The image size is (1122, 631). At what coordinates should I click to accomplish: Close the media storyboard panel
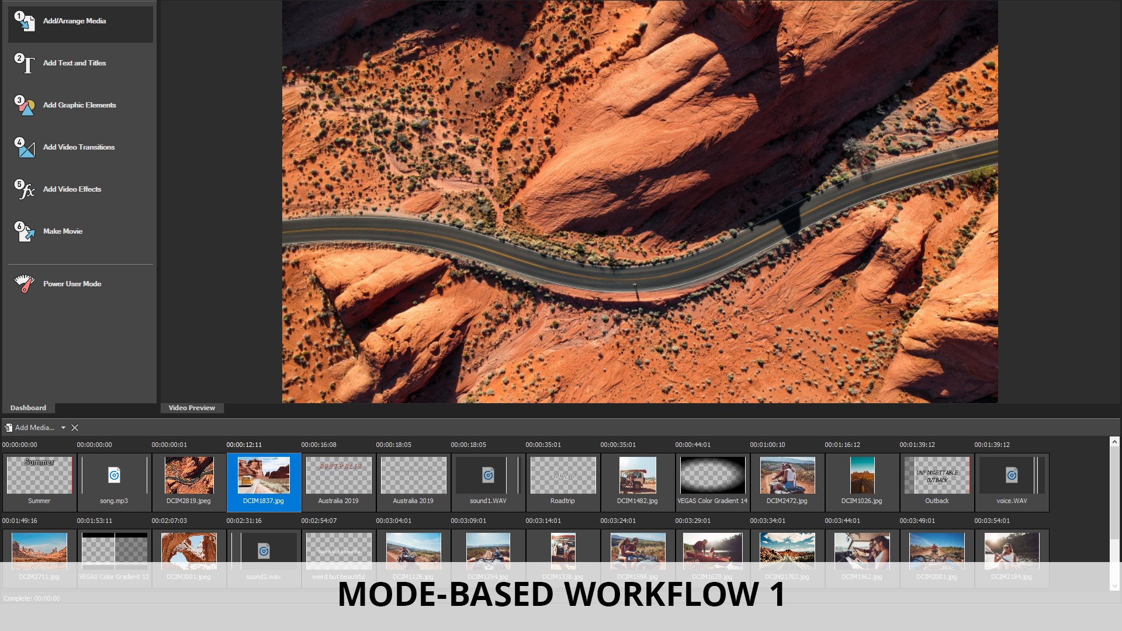click(x=75, y=428)
